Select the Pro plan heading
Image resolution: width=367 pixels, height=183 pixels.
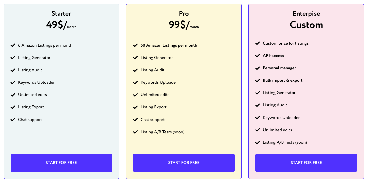(x=184, y=14)
